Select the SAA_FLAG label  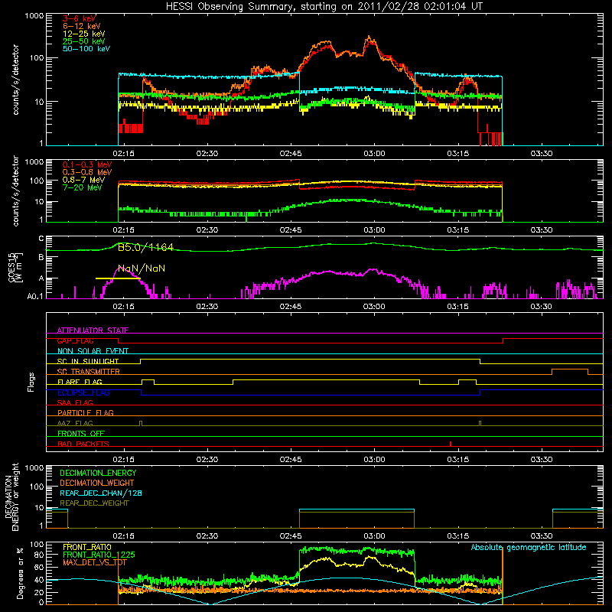[x=75, y=402]
